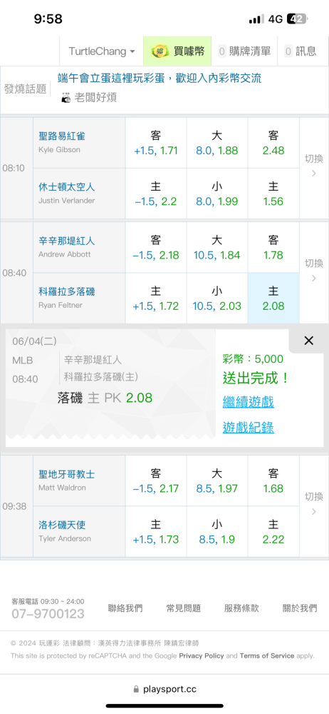Select 大 8.5, 1.97 over option
The image size is (329, 714).
click(x=217, y=481)
